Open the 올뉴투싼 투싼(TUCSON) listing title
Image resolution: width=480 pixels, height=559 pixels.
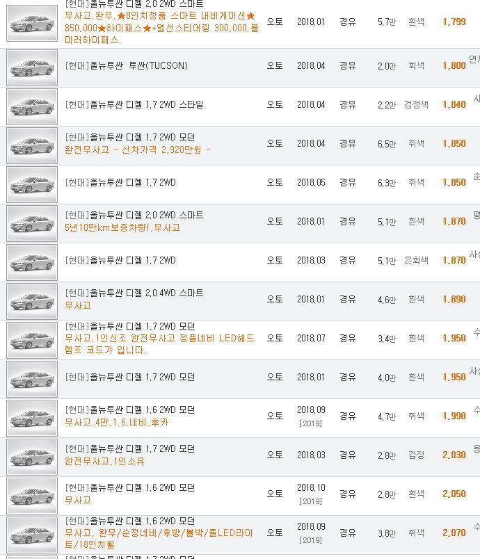pyautogui.click(x=126, y=65)
